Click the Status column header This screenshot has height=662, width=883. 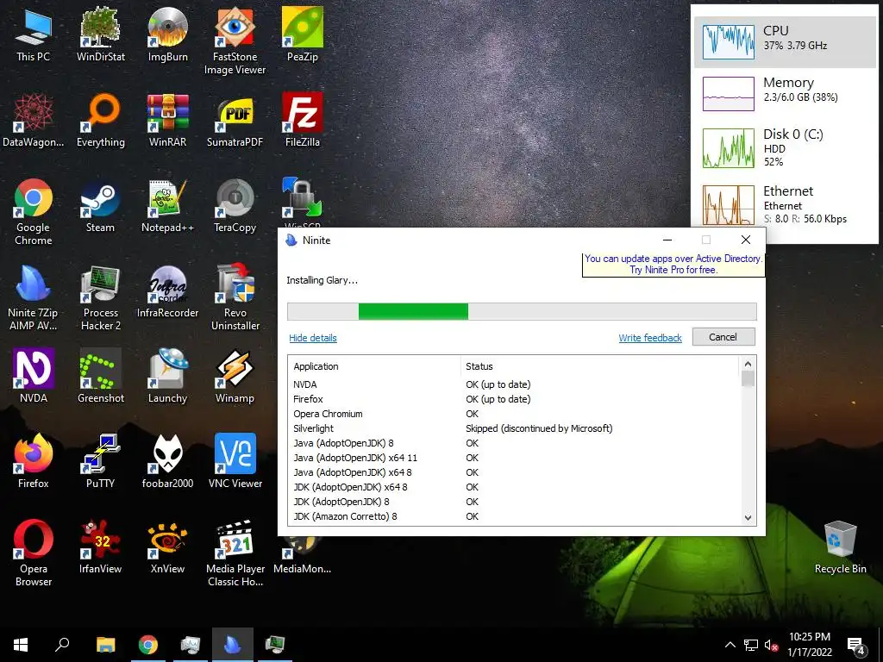(599, 365)
